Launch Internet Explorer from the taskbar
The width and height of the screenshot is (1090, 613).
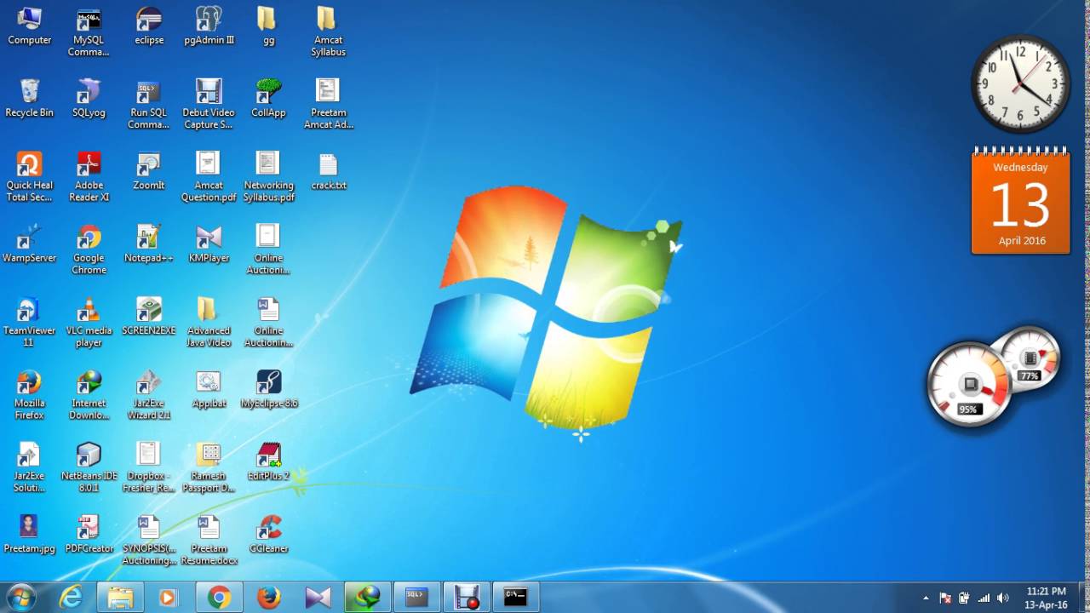point(71,598)
